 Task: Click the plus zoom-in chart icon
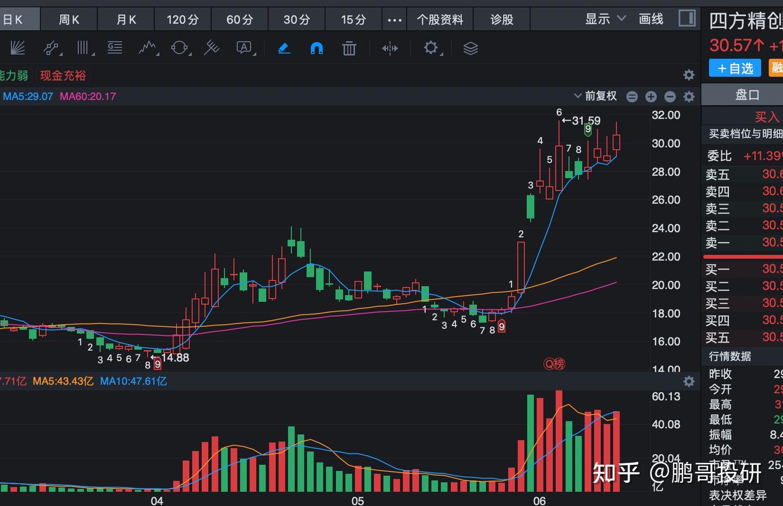651,97
